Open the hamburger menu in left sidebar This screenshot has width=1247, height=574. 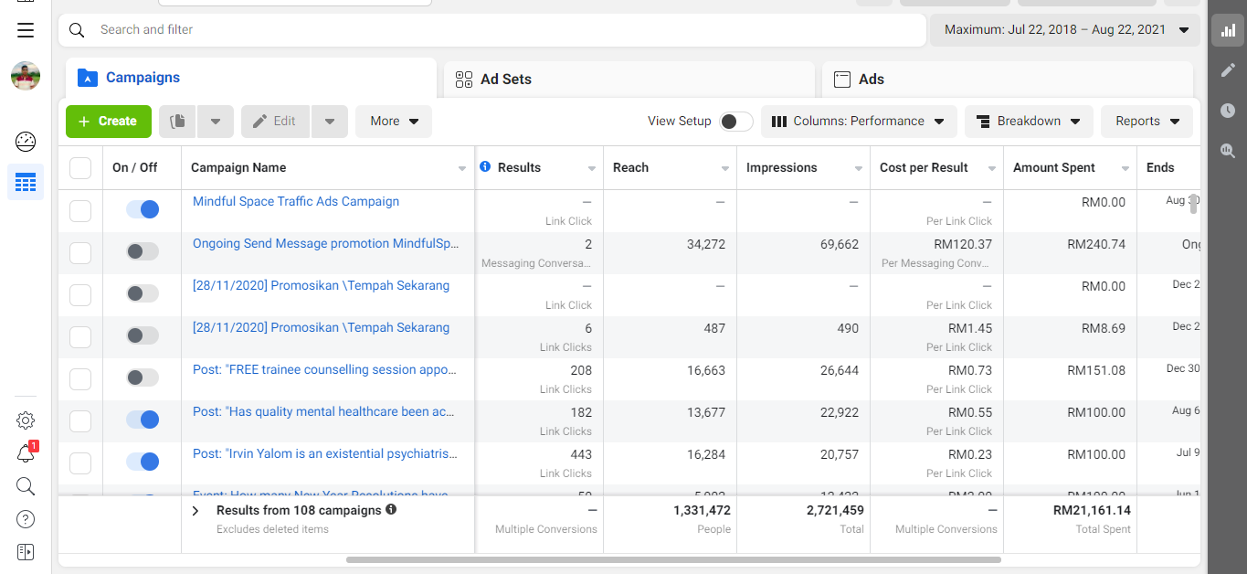(26, 30)
